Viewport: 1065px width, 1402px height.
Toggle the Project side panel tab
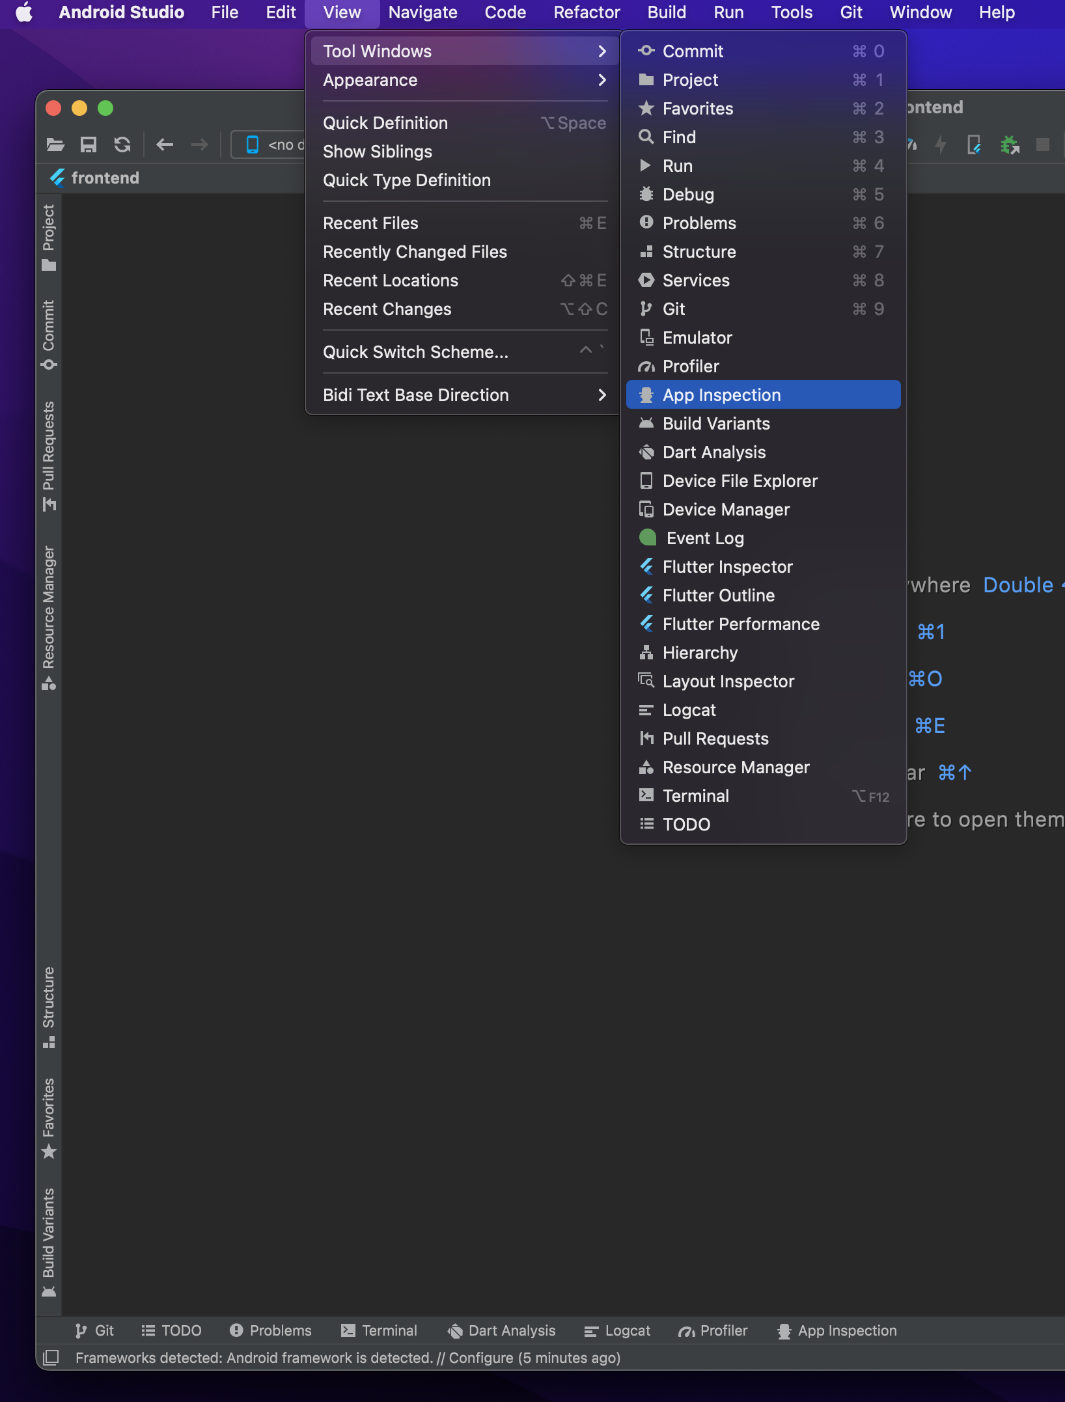point(49,238)
